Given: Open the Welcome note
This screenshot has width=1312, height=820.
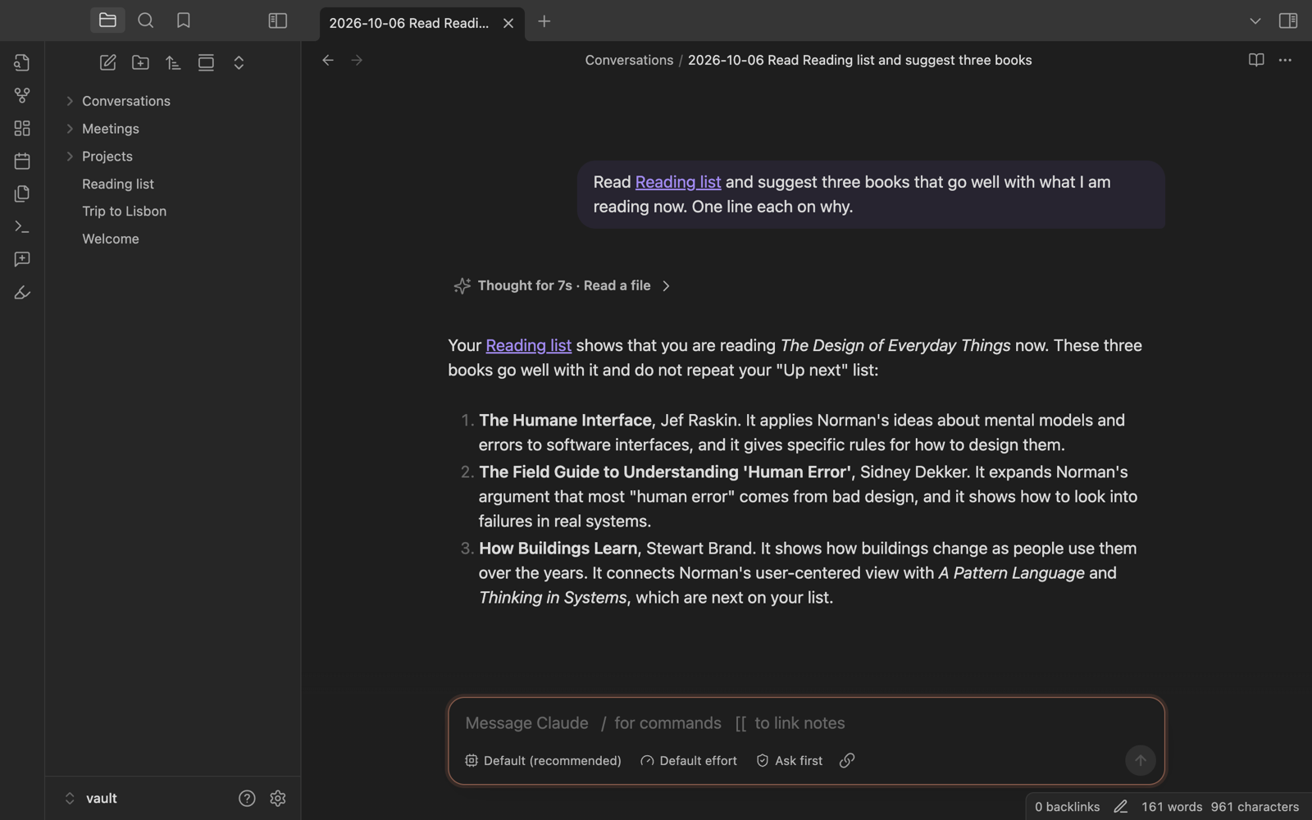Looking at the screenshot, I should pyautogui.click(x=111, y=239).
